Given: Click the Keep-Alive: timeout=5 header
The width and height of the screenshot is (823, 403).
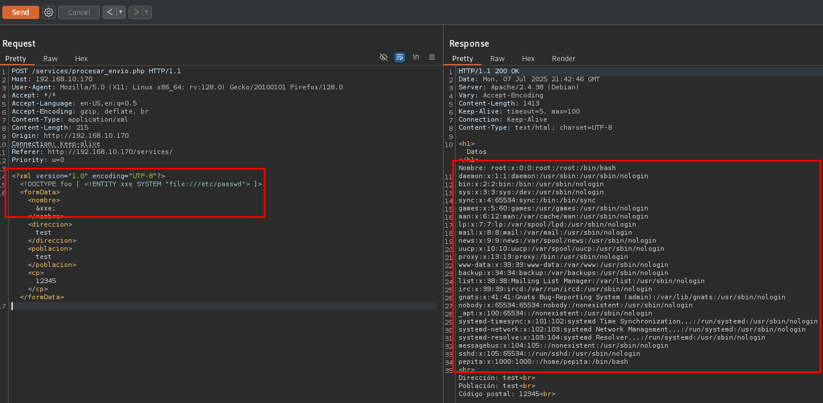Looking at the screenshot, I should point(519,111).
